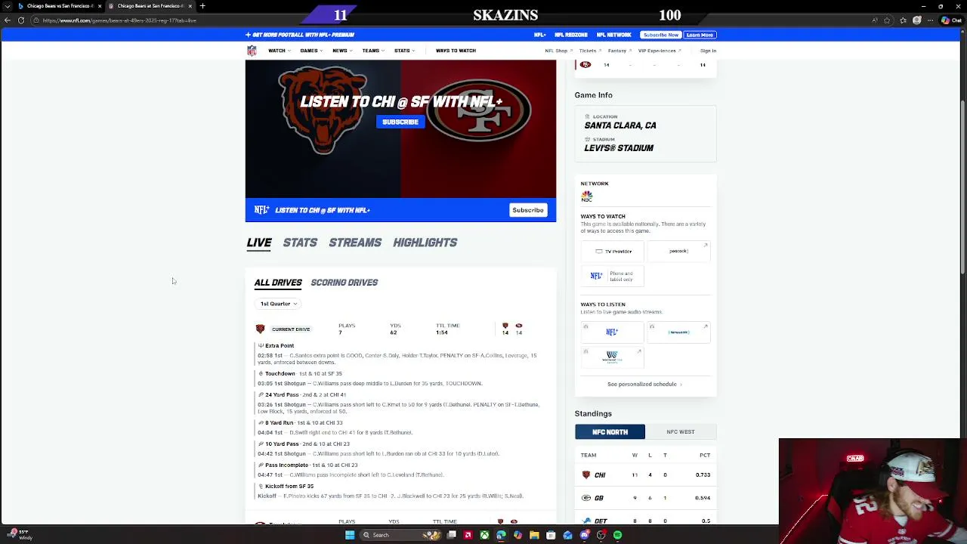
Task: Switch to the STREAMS tab
Action: click(x=355, y=243)
